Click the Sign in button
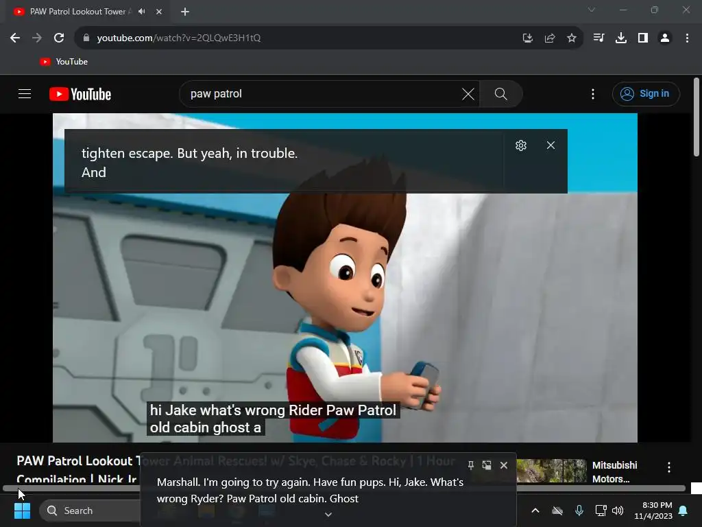The height and width of the screenshot is (527, 702). point(646,93)
